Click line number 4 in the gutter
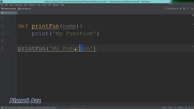The height and width of the screenshot is (109, 194). (2, 41)
